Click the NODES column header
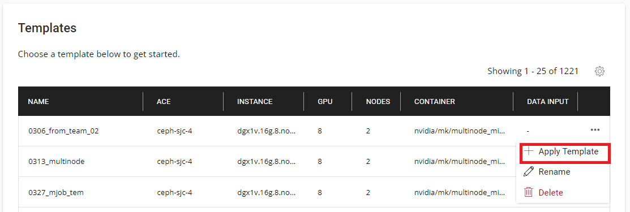The image size is (630, 212). click(x=378, y=102)
